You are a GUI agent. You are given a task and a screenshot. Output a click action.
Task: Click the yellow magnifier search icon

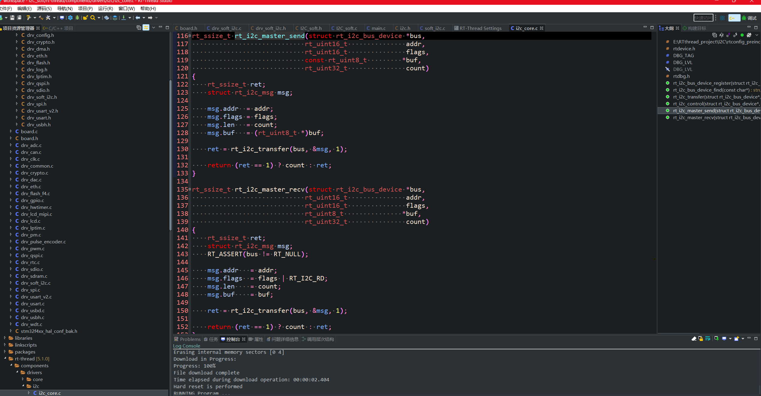93,18
